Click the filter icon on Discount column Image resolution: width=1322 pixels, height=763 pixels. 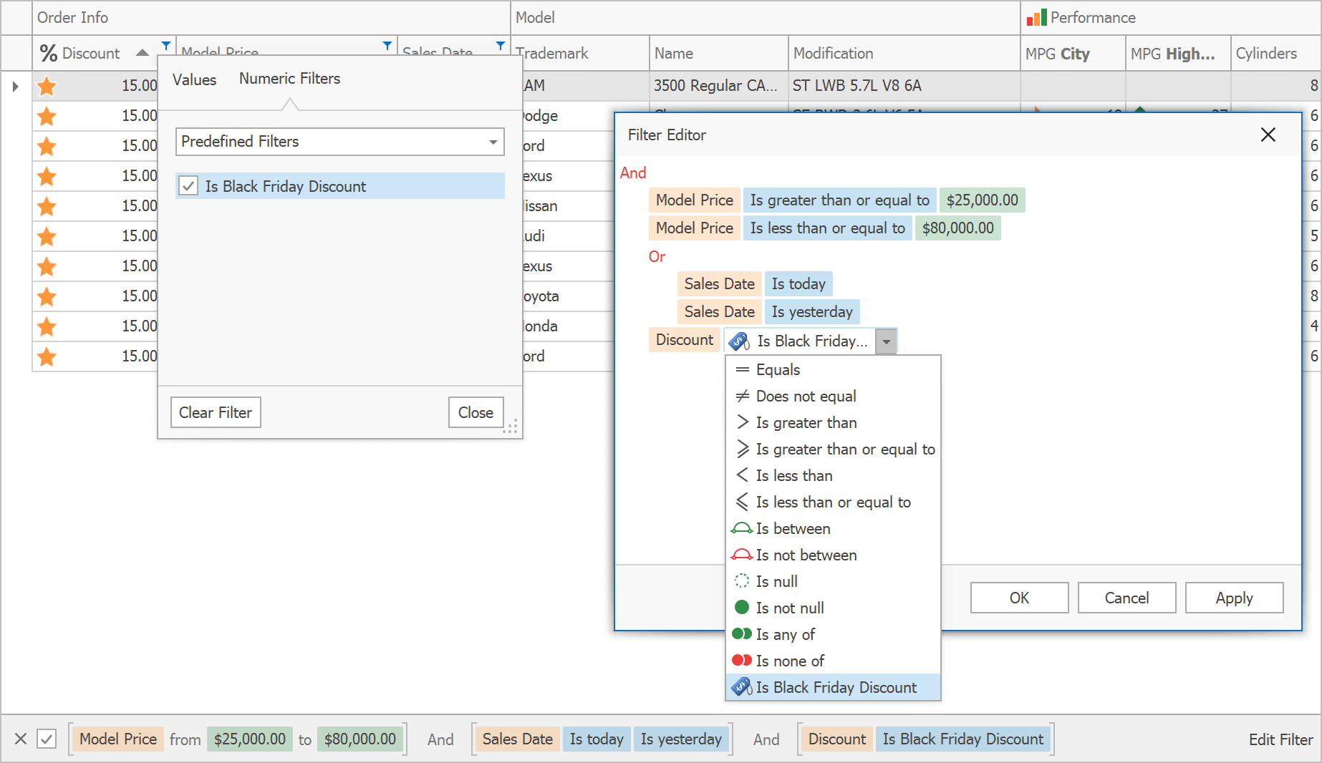(166, 46)
